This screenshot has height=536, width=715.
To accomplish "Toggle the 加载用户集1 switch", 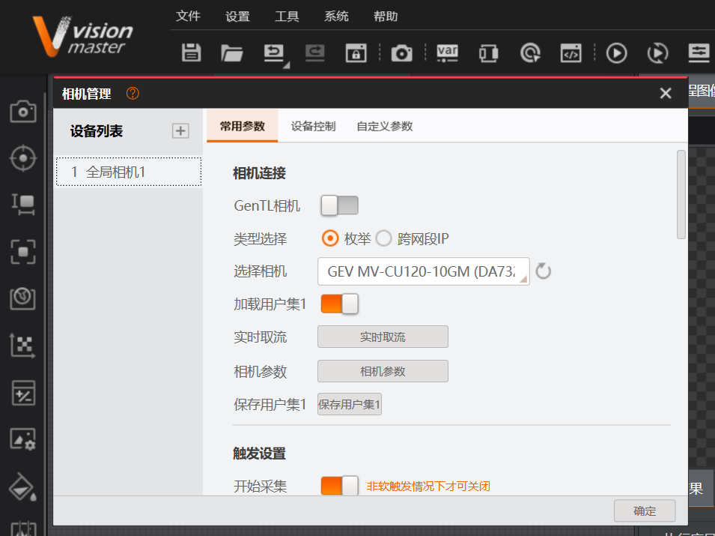I will (339, 304).
